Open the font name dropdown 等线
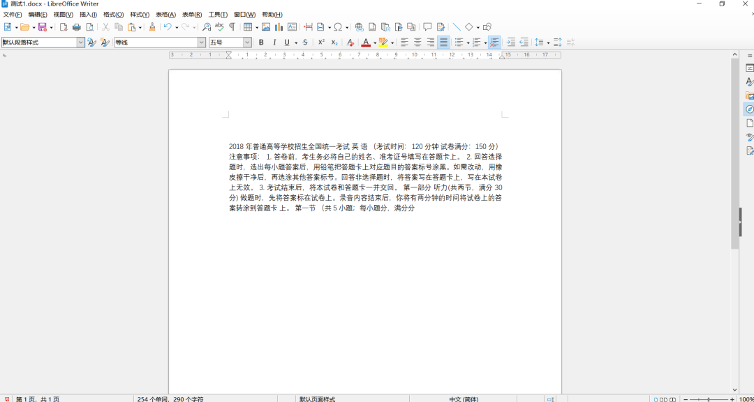Image resolution: width=754 pixels, height=402 pixels. 202,42
